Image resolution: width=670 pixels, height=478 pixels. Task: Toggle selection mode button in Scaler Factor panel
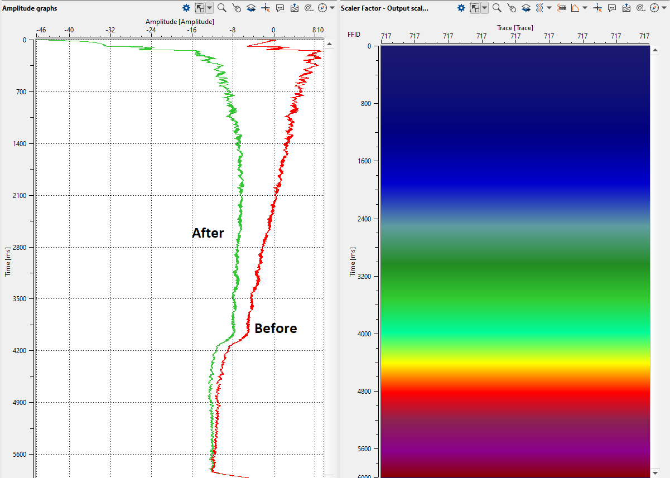(x=475, y=8)
